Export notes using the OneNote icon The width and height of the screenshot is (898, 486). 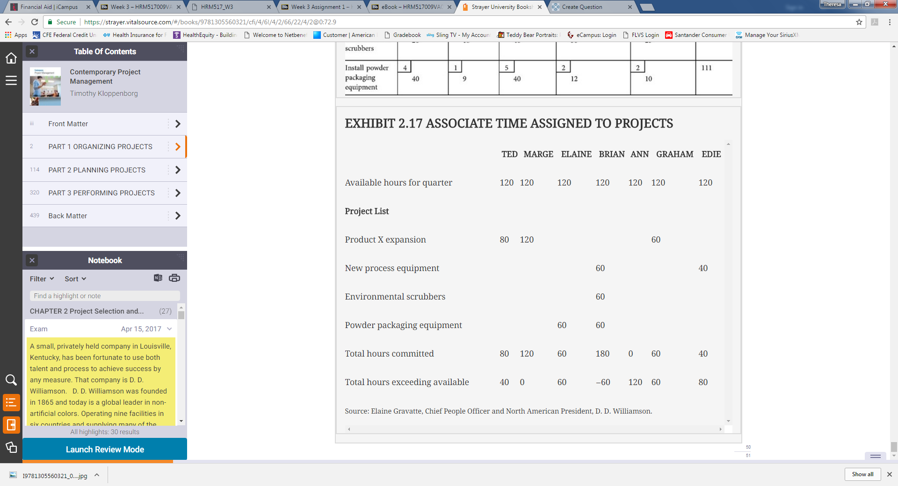pyautogui.click(x=158, y=278)
